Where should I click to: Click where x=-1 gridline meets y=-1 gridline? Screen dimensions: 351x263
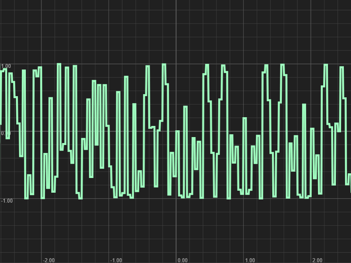click(x=109, y=199)
